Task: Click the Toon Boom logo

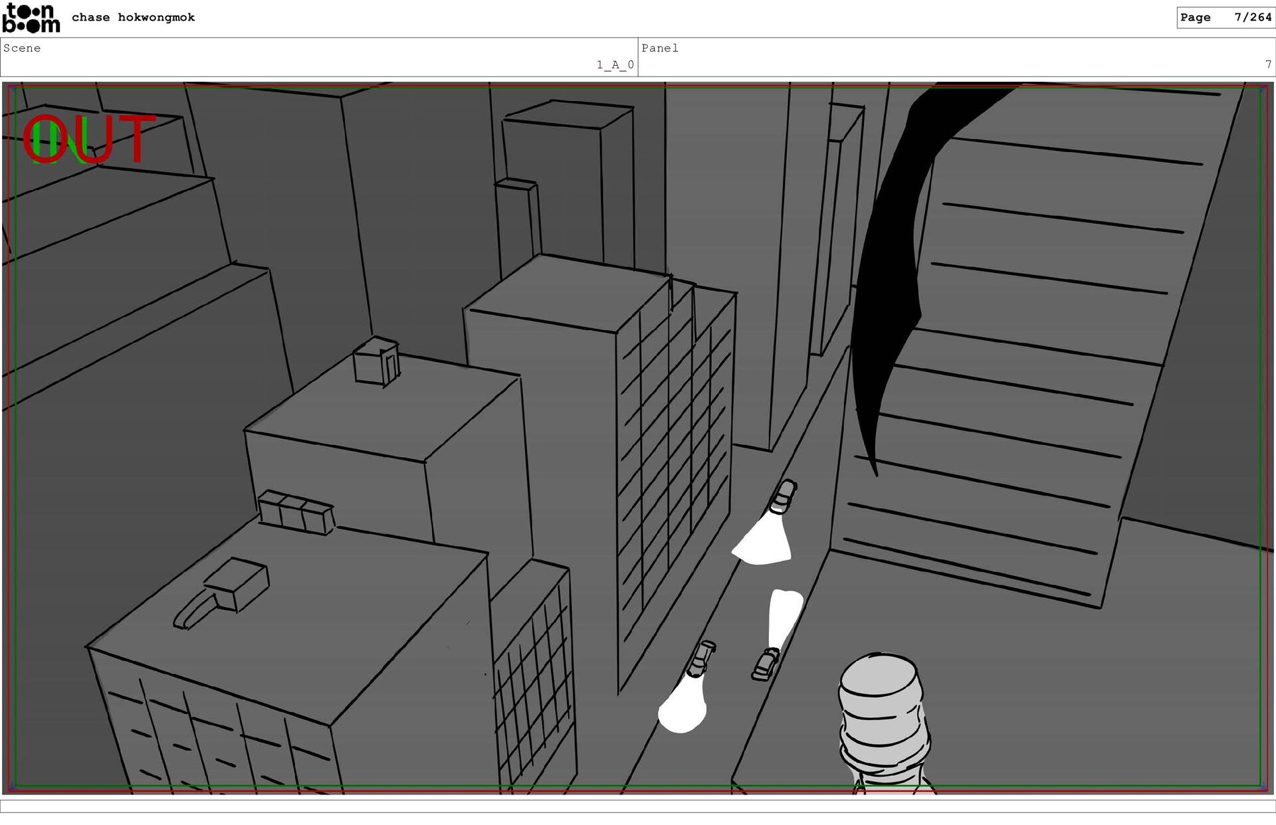Action: pyautogui.click(x=31, y=18)
